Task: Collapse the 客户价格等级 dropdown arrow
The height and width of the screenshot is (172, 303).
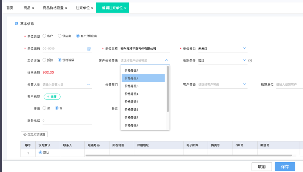Action: (167, 60)
